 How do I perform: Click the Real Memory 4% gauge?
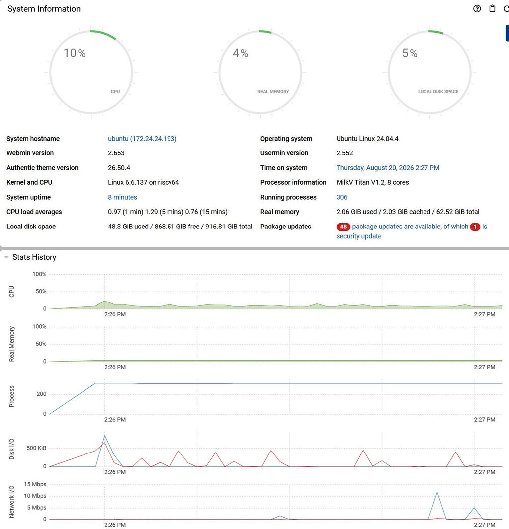(260, 72)
